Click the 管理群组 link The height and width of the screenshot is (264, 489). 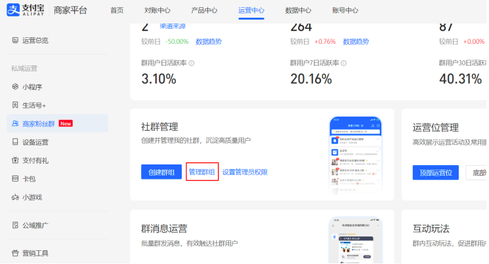pos(202,172)
